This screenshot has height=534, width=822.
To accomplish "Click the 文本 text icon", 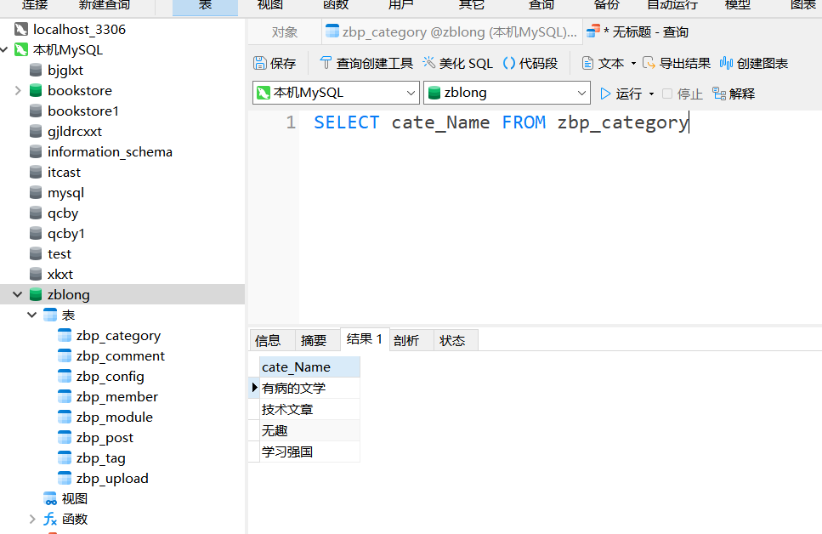I will (587, 63).
